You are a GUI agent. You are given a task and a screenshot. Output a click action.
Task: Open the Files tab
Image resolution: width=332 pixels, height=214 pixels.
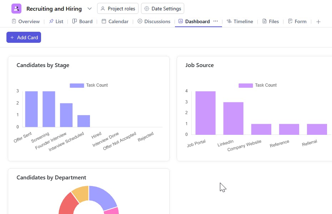[x=271, y=21]
